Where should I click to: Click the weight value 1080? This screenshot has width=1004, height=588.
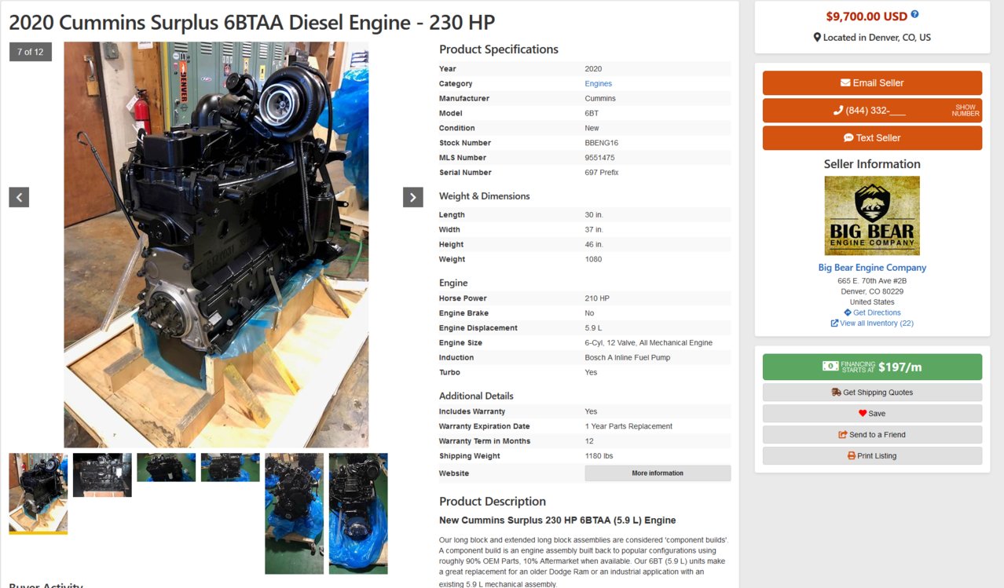point(593,260)
